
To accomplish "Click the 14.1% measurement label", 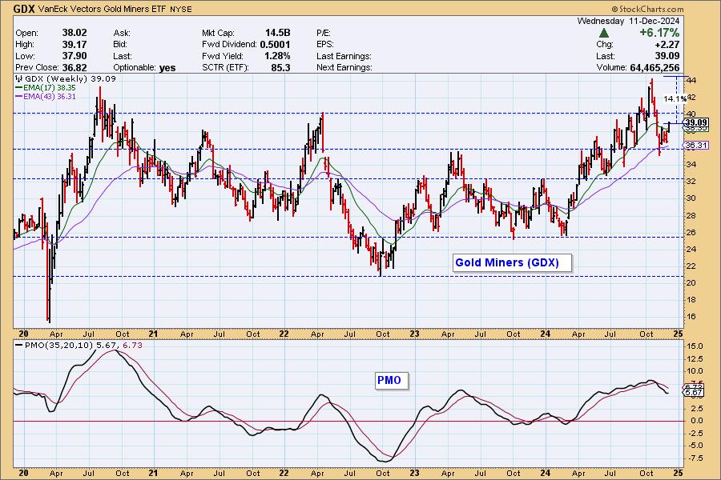I will click(675, 98).
